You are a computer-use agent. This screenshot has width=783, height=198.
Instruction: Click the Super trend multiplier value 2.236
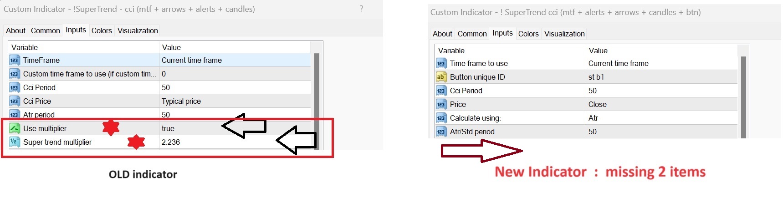[171, 142]
